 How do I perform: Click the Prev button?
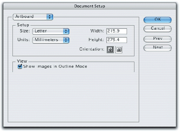point(157,39)
